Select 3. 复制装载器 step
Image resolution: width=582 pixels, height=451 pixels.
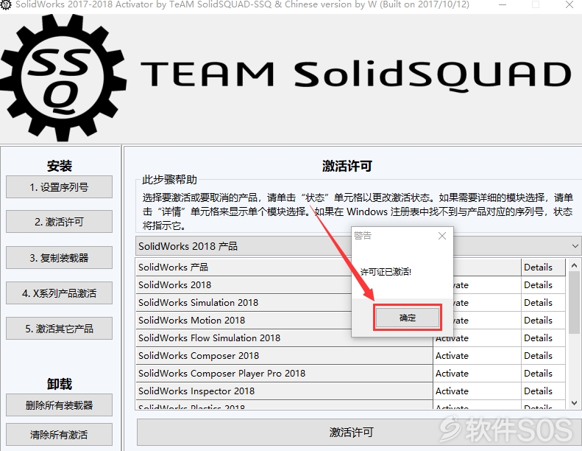59,257
